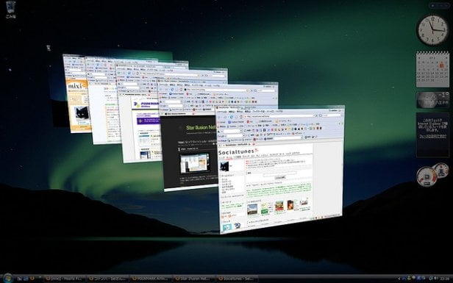Open the Windows Start orb
Image resolution: width=453 pixels, height=283 pixels.
[x=8, y=279]
